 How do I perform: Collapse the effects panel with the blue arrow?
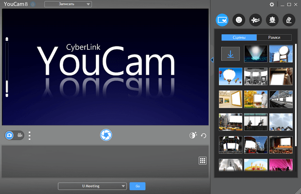point(212,60)
